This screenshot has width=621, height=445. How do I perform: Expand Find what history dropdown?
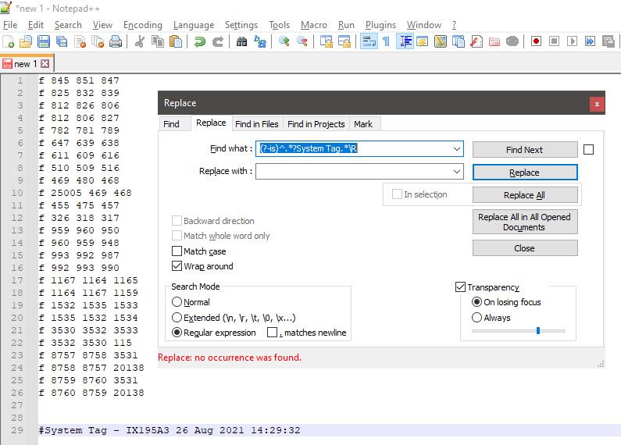click(x=457, y=149)
